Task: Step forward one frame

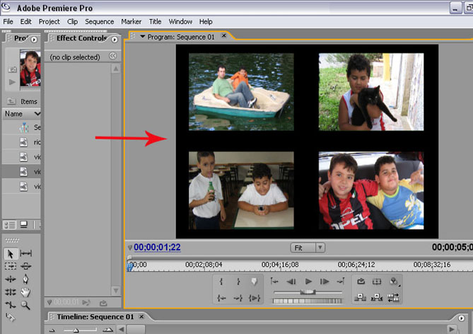Action: click(325, 282)
